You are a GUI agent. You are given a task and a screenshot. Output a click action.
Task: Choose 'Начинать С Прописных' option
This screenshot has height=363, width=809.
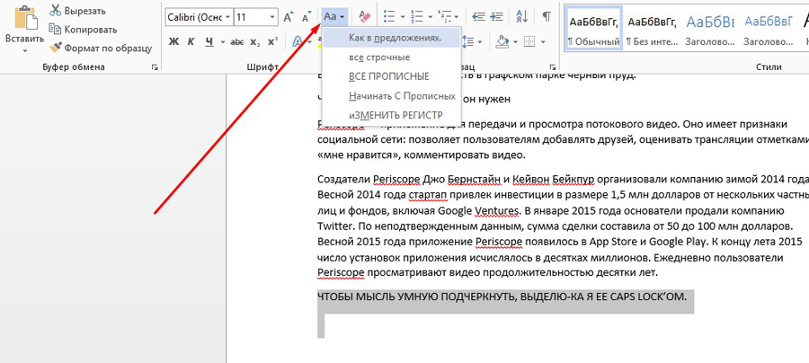392,96
